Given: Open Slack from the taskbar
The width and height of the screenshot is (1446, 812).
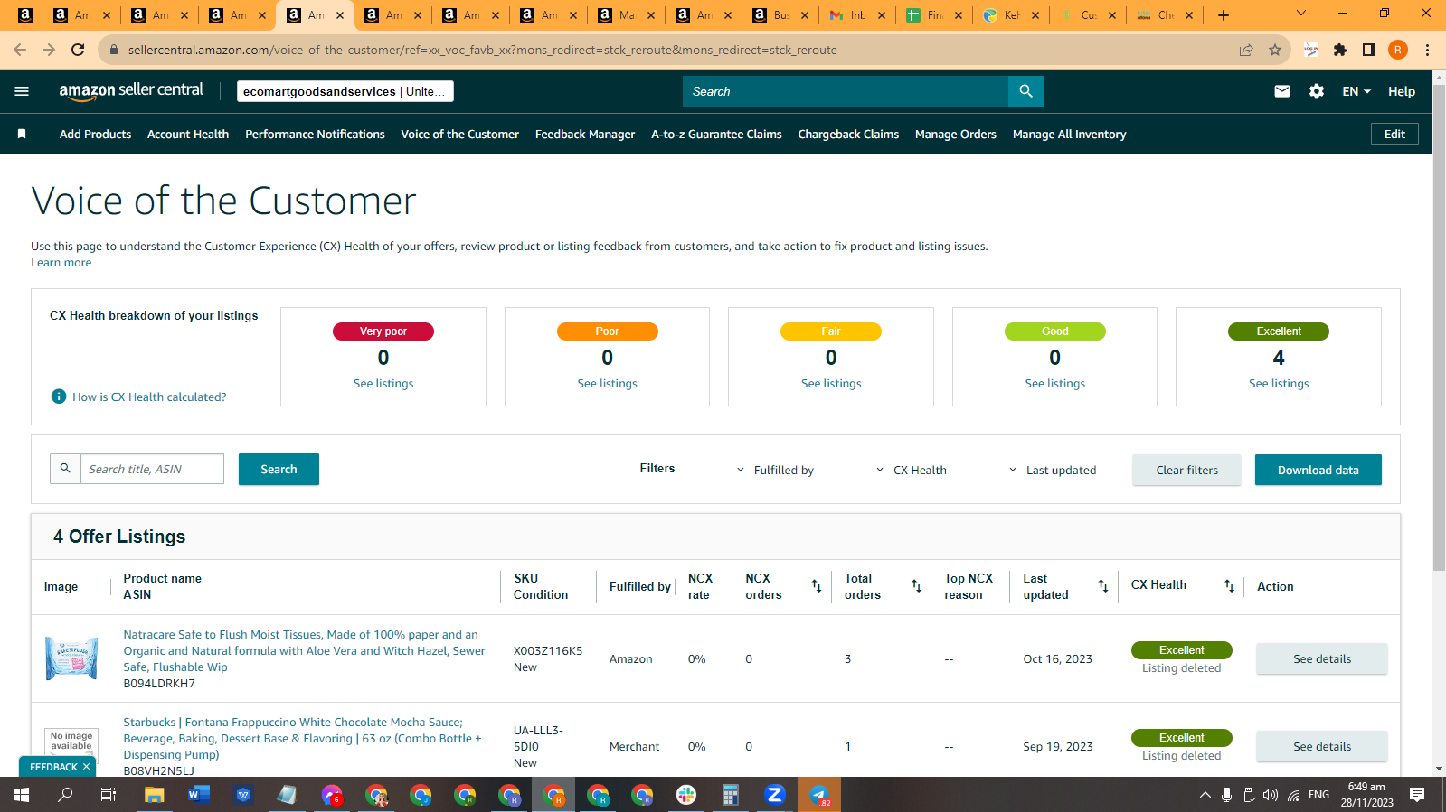Looking at the screenshot, I should click(686, 795).
